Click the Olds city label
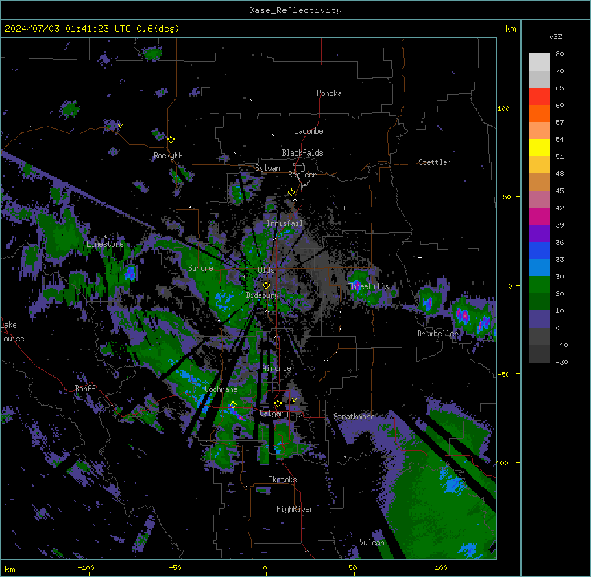The image size is (591, 577). 266,270
